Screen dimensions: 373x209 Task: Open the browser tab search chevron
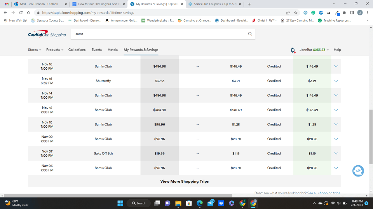pyautogui.click(x=334, y=4)
